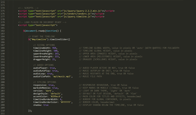196x115 pixels.
Task: Click the designStyle value 'default'
Action: [x=56, y=93]
